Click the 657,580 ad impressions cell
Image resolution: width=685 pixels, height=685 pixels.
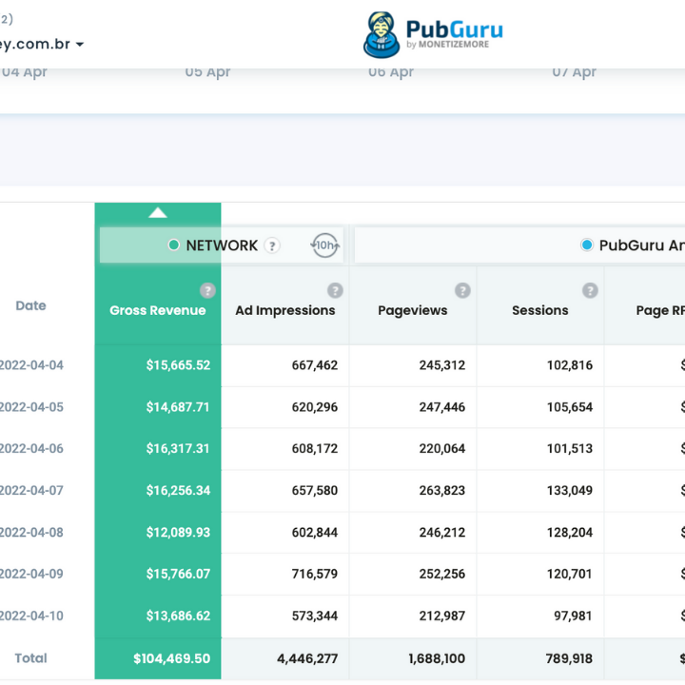315,491
